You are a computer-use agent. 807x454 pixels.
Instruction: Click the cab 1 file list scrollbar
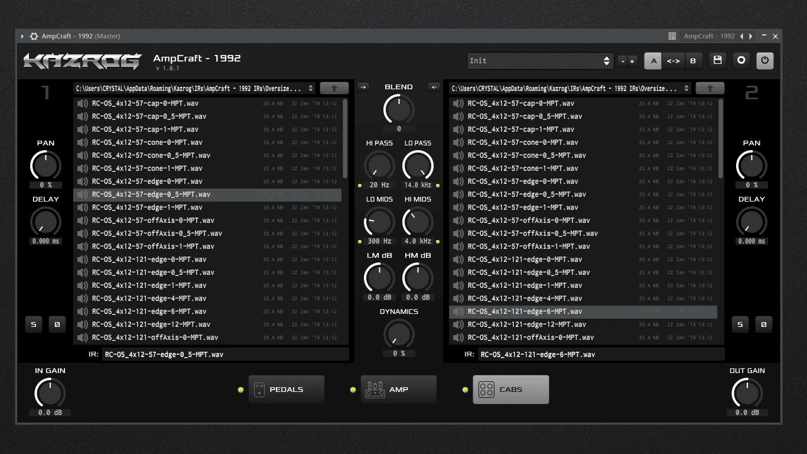345,139
